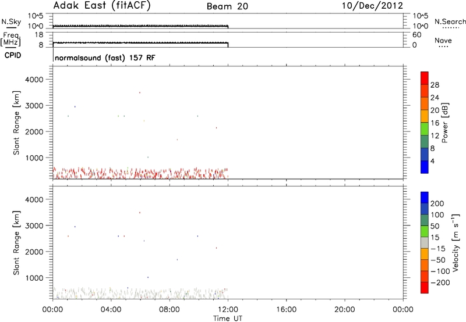Viewport: 466px width, 322px height.
Task: Click the power colorbar "12" tick label
Action: point(435,136)
